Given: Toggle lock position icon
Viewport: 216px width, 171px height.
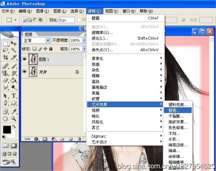Looking at the screenshot, I should tap(45, 49).
